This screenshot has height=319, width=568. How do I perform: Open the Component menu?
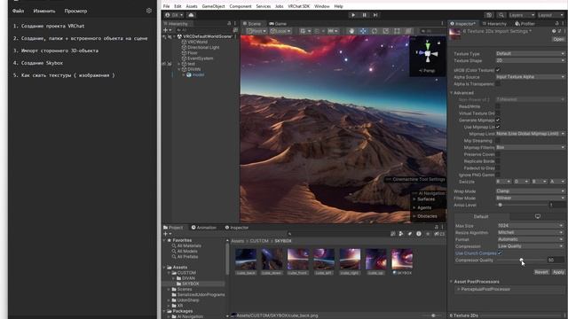point(241,6)
